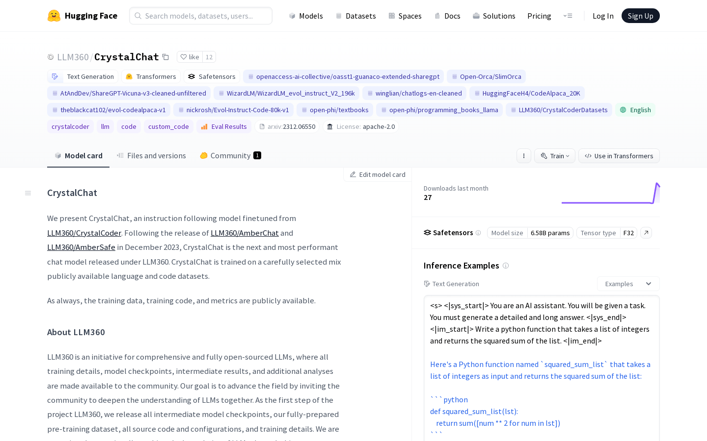Click the llm tag
Image resolution: width=707 pixels, height=441 pixels.
point(105,126)
